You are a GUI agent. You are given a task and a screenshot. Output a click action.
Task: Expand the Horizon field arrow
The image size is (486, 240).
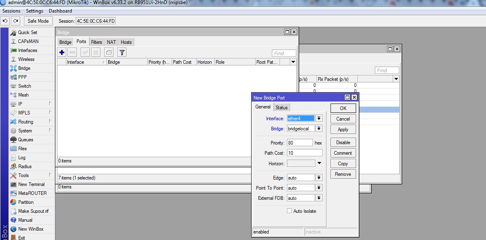(x=319, y=163)
